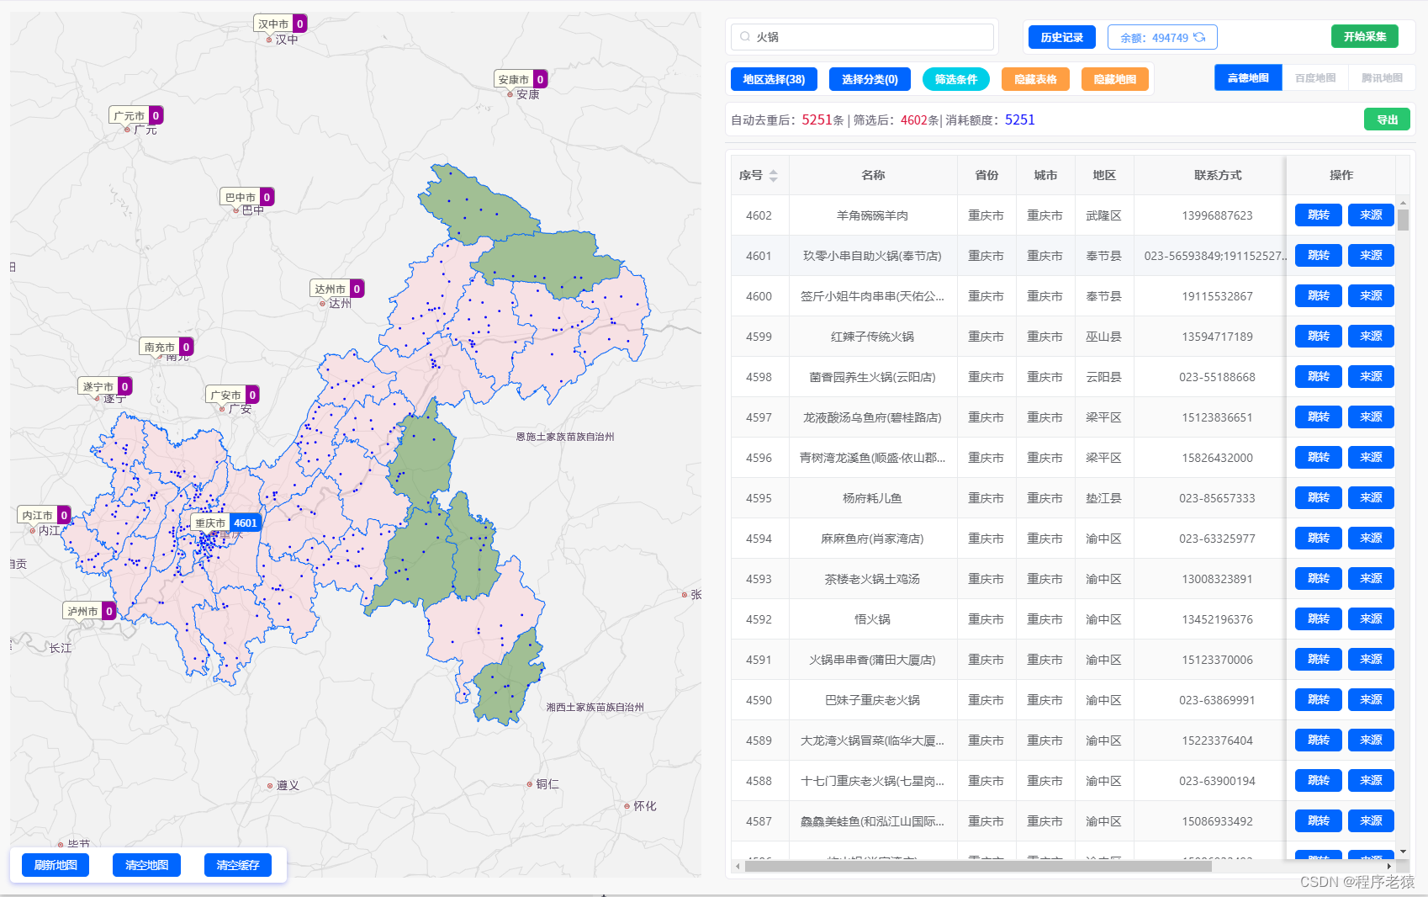Viewport: 1428px width, 897px height.
Task: Refresh the balance amount icon
Action: pyautogui.click(x=1199, y=37)
